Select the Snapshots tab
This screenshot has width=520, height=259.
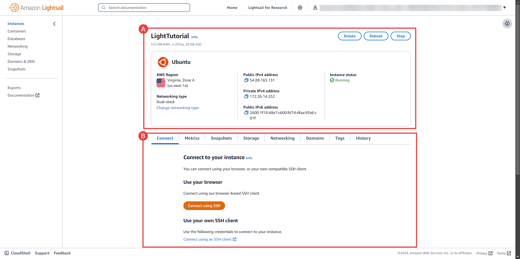point(221,138)
